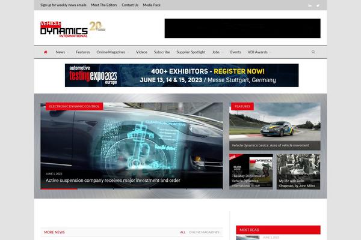Screen dimensions: 361x240
Task: Go to the Events page
Action: pyautogui.click(x=235, y=52)
